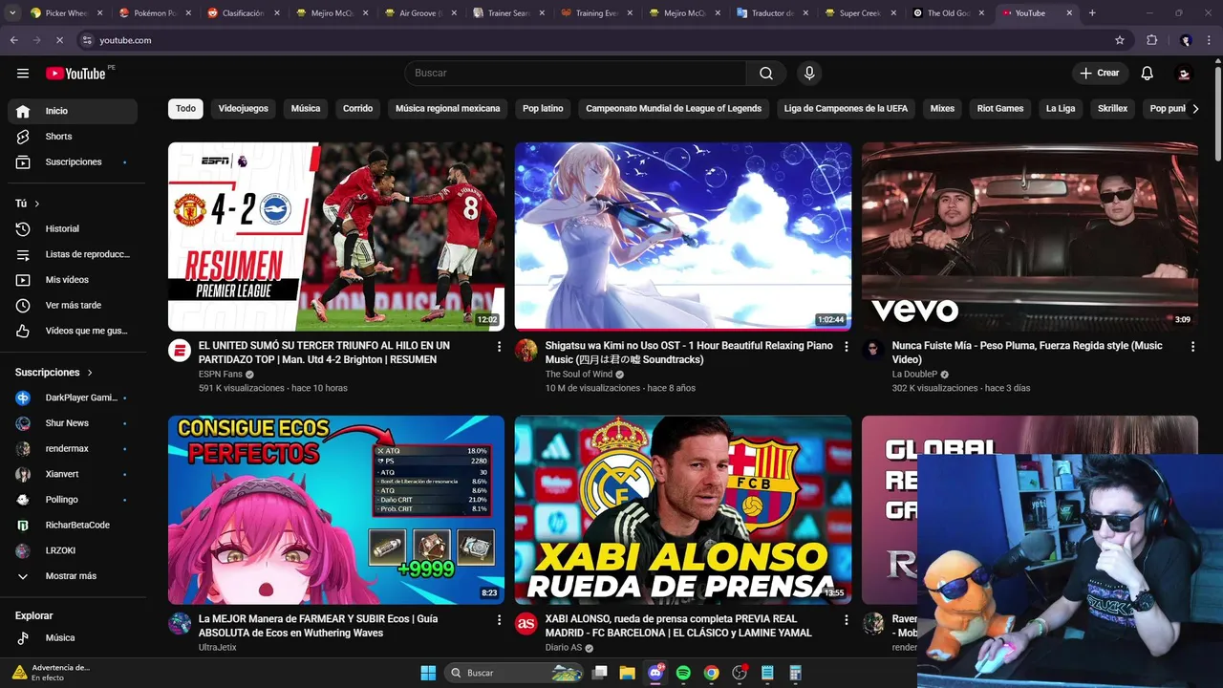Open Chrome tab search dropdown arrow
Image resolution: width=1223 pixels, height=688 pixels.
click(x=13, y=13)
